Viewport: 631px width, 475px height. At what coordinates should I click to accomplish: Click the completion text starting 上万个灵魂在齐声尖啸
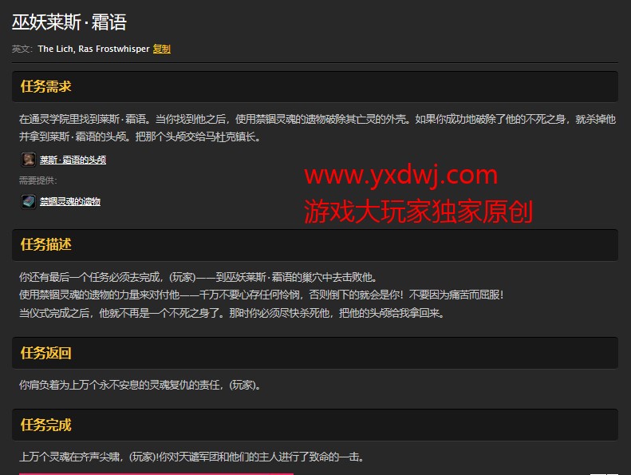pos(191,457)
